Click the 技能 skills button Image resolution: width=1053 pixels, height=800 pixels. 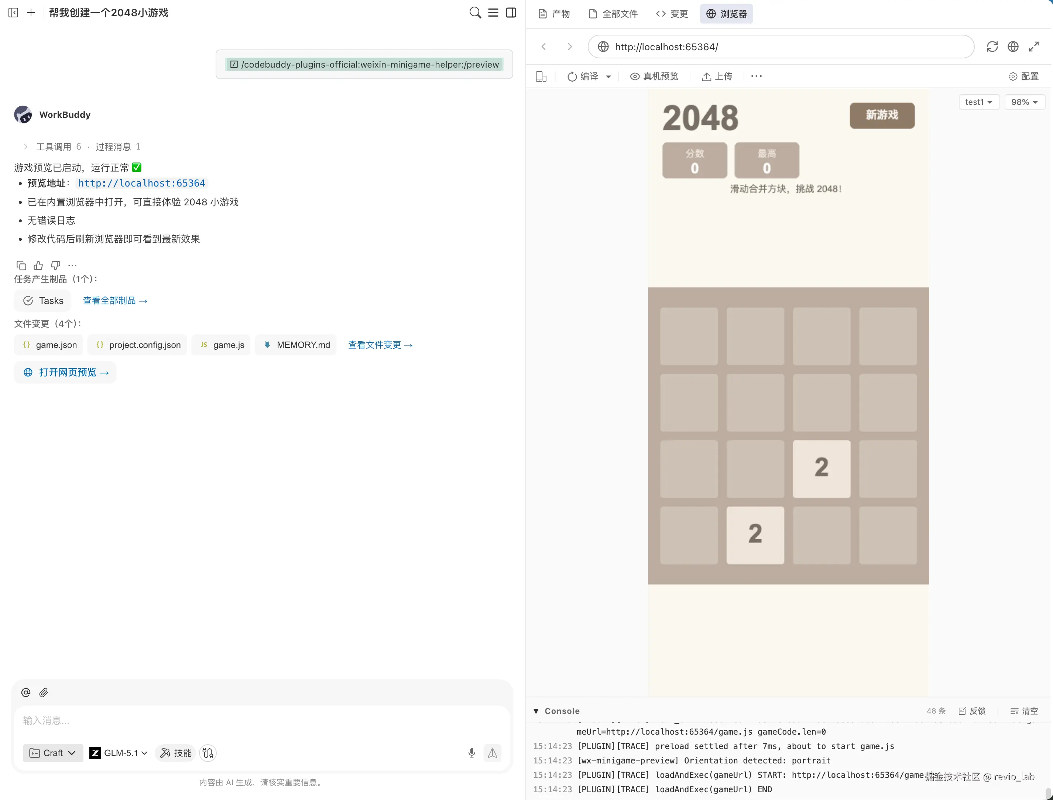[x=175, y=753]
